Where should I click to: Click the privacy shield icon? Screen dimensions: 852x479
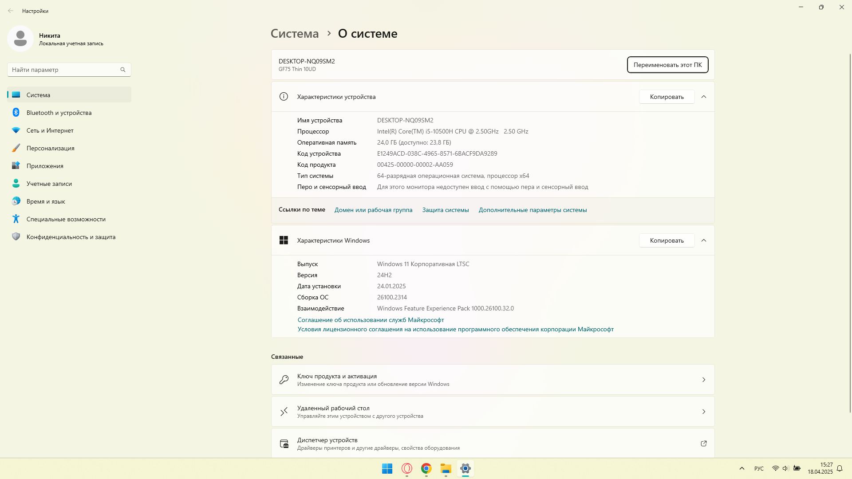16,236
